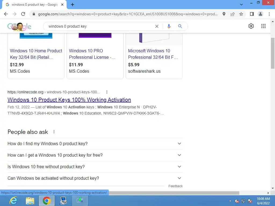Open the tab search dropdown arrow
The image size is (275, 206).
pyautogui.click(x=241, y=5)
